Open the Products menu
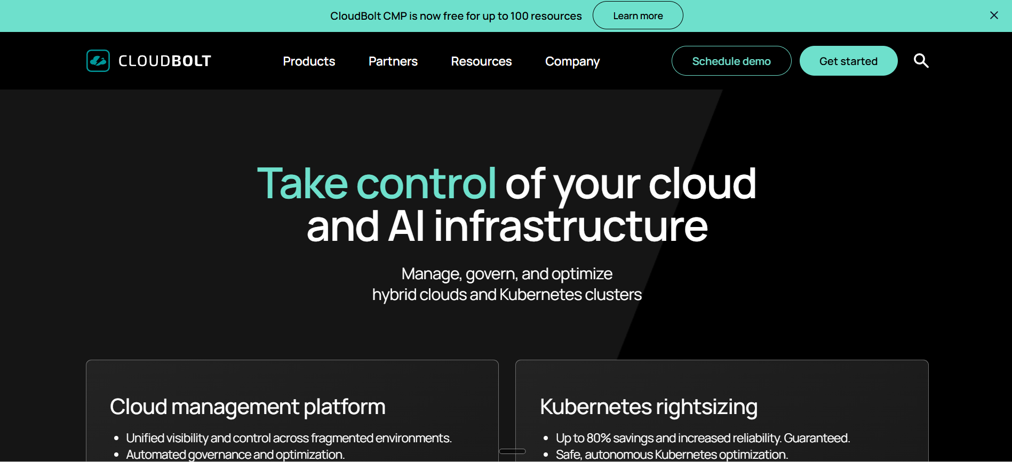 click(309, 61)
